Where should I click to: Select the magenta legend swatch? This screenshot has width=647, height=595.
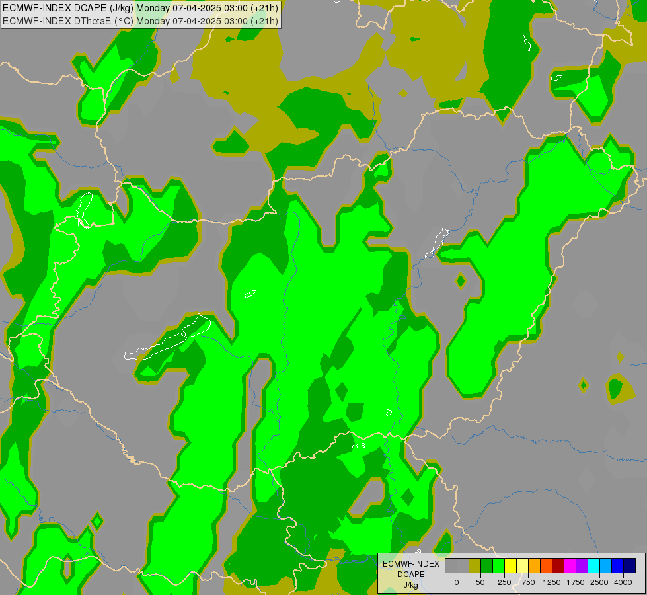[x=570, y=566]
